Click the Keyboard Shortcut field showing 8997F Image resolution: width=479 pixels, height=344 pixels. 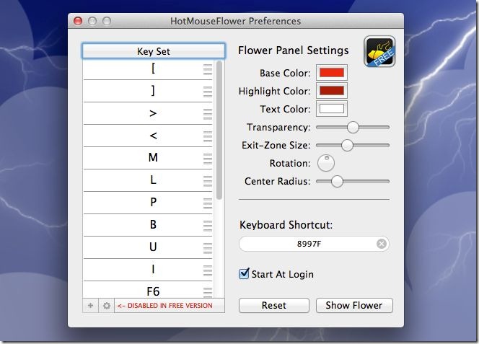(314, 244)
